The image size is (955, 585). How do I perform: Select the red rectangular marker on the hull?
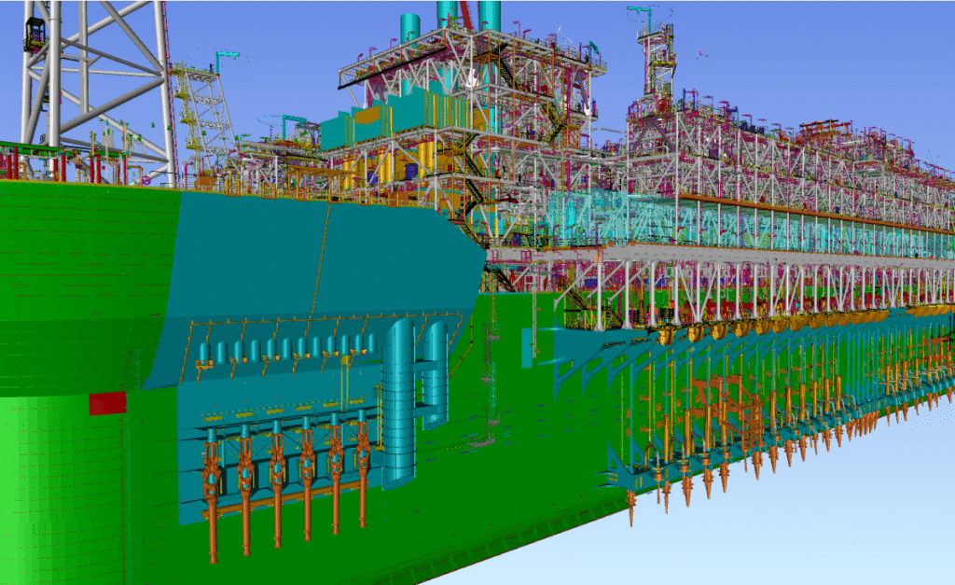click(x=107, y=403)
